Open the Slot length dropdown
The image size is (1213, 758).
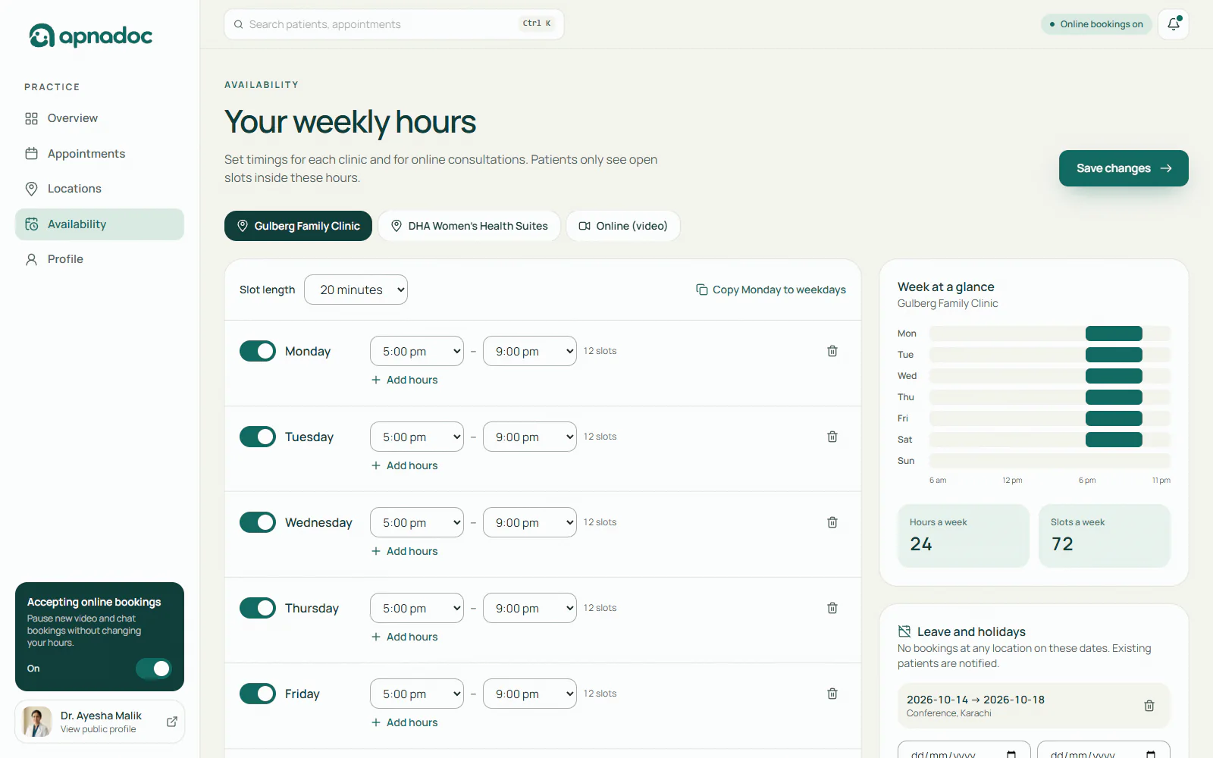click(x=356, y=290)
